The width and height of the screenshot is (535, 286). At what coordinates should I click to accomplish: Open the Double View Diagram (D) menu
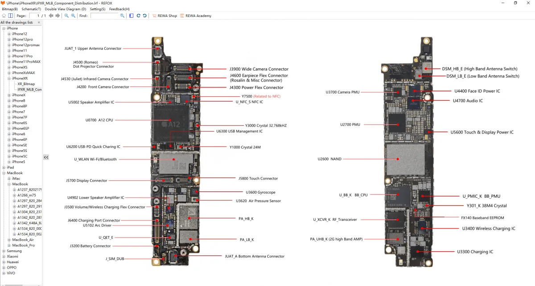pos(66,9)
